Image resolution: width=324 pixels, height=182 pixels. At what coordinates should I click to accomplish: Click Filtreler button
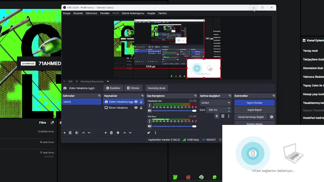tap(133, 88)
